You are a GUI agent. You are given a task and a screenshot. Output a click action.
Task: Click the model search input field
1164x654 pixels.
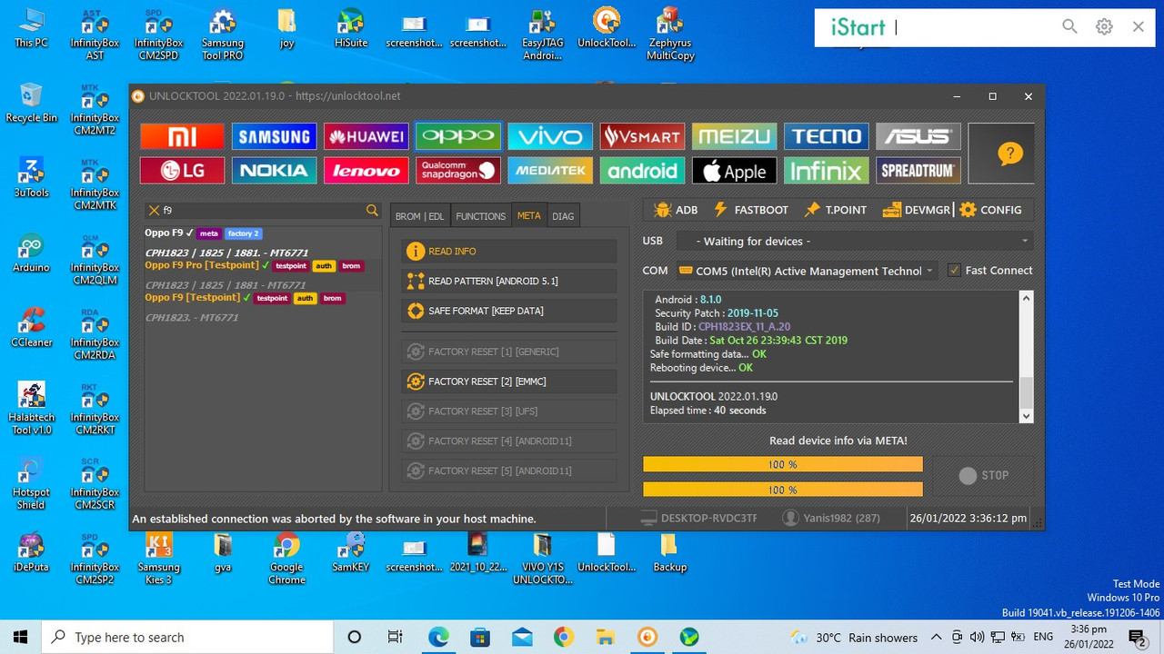coord(262,210)
